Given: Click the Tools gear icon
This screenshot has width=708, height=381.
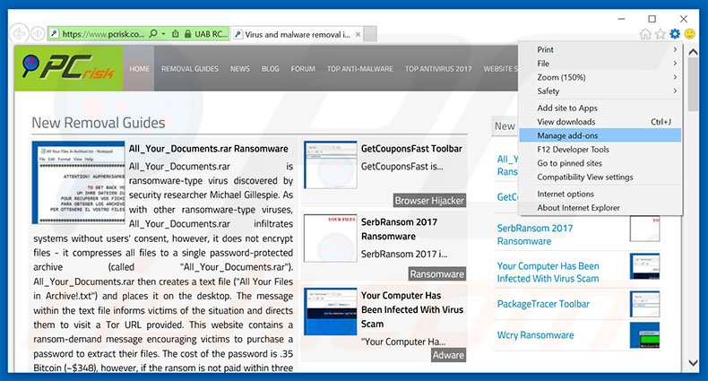Looking at the screenshot, I should click(675, 34).
